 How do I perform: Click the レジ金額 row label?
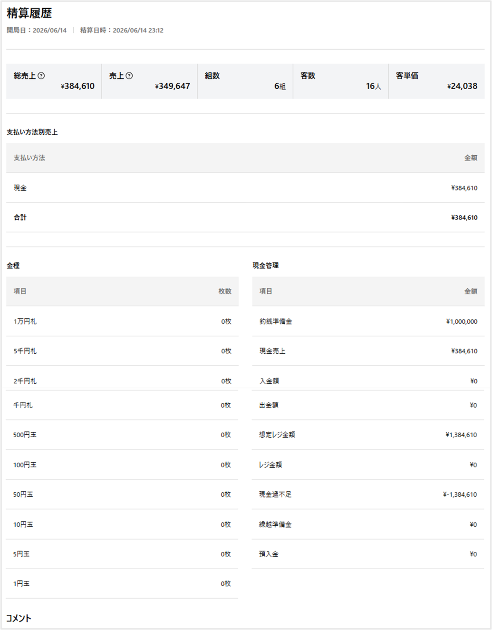[270, 465]
